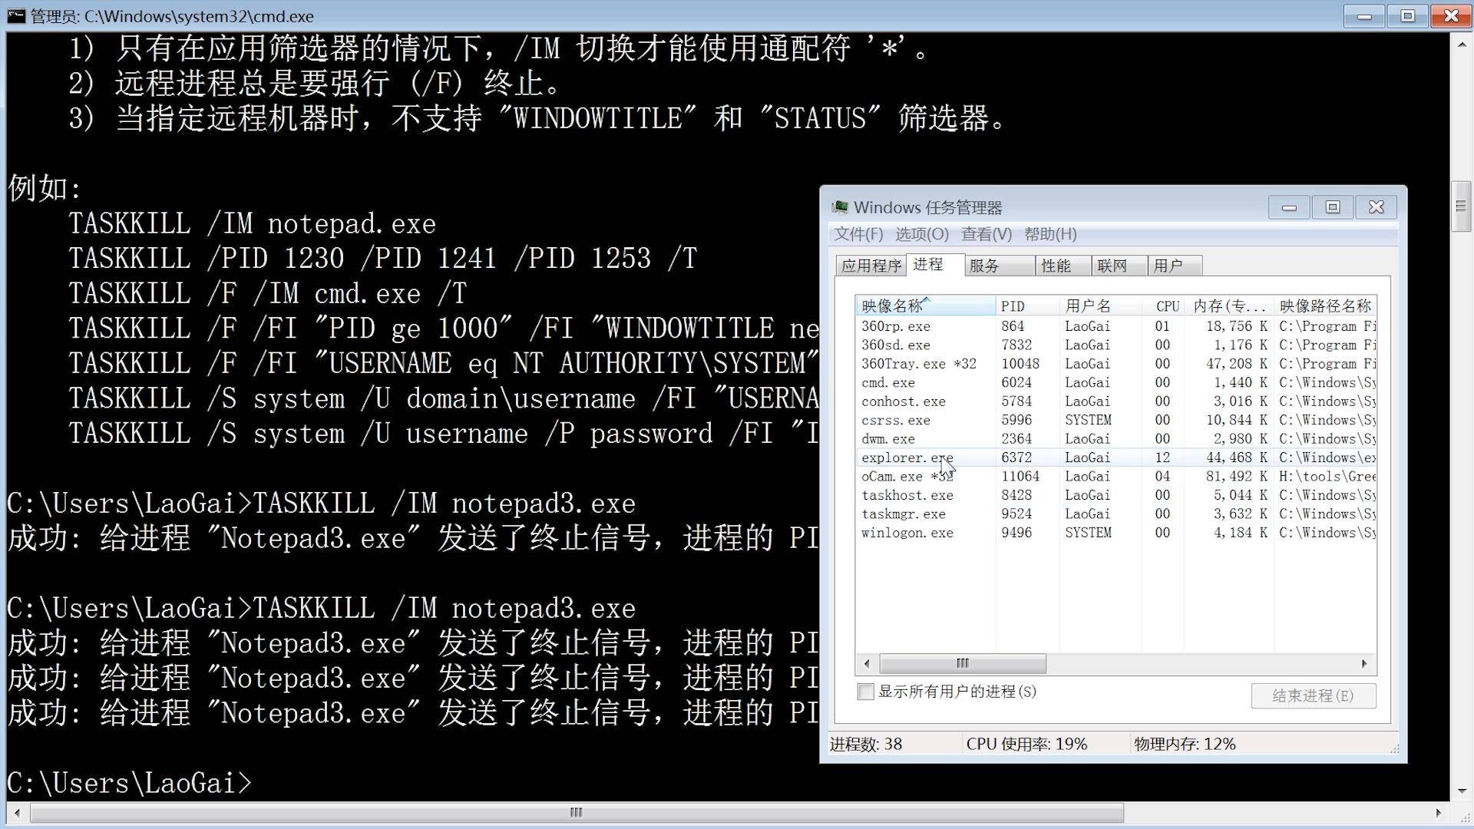Viewport: 1474px width, 829px height.
Task: Switch to the 服务 tab
Action: click(x=997, y=265)
